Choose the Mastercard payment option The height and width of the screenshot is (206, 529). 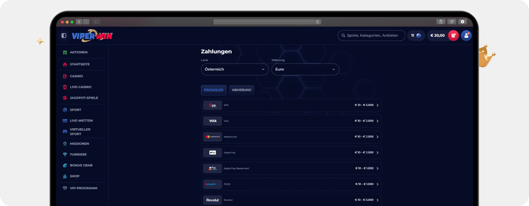(x=291, y=137)
